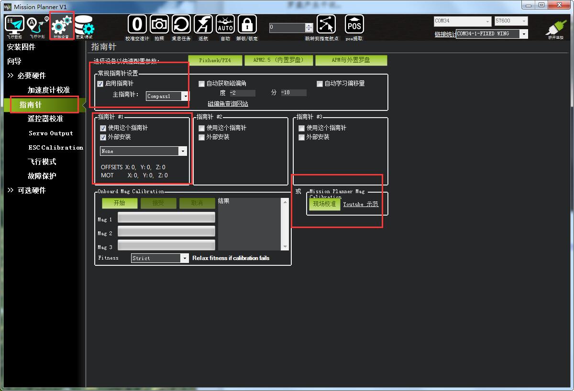Open the 飞行数据 flight data screen

tap(14, 26)
